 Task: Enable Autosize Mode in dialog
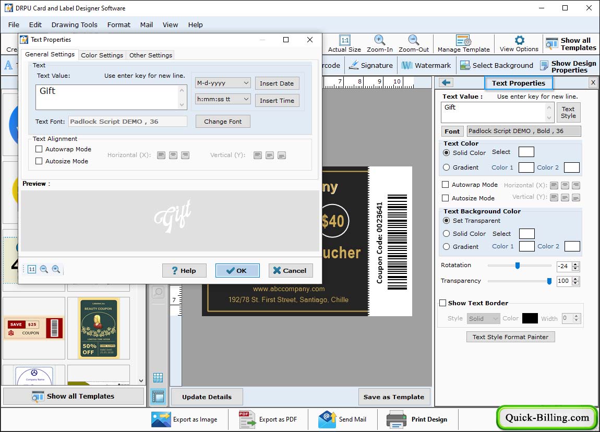click(39, 161)
